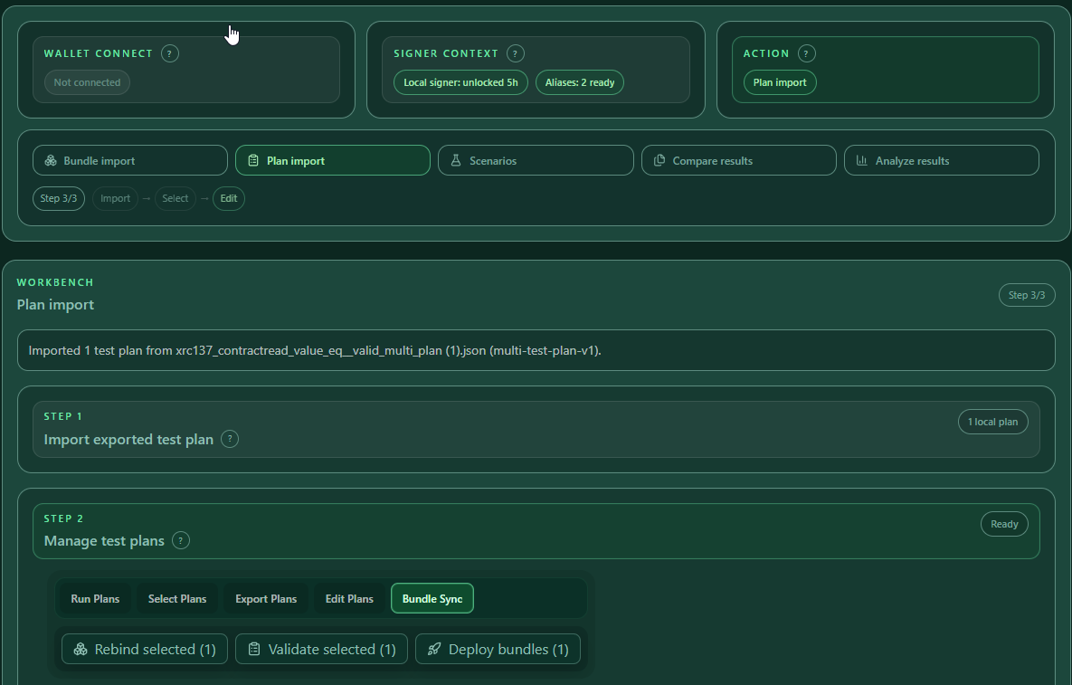Click the Rebind selected cubes icon
The height and width of the screenshot is (685, 1072).
(81, 649)
